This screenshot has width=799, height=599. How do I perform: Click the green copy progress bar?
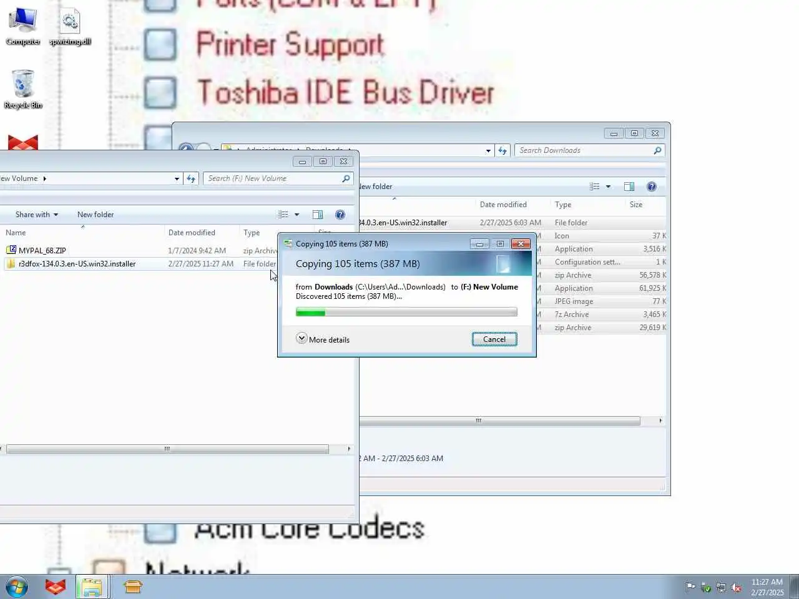406,312
